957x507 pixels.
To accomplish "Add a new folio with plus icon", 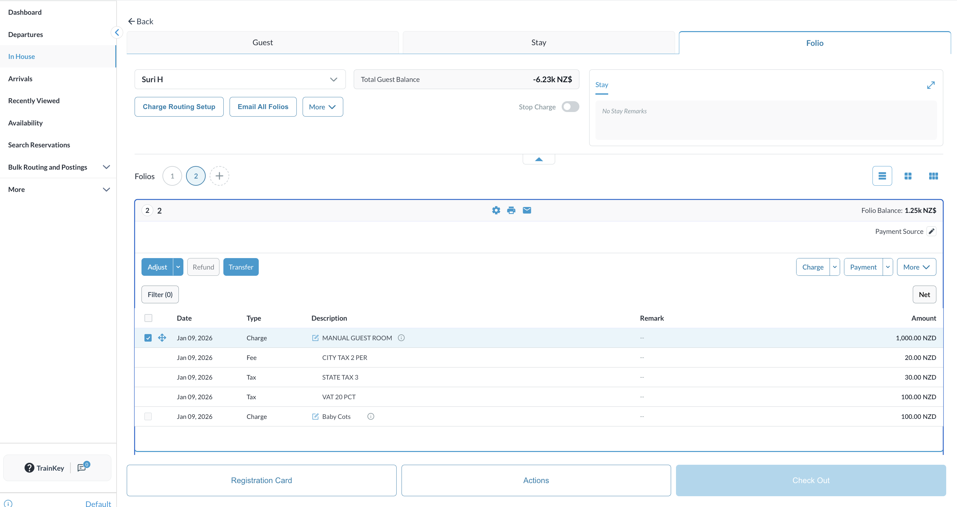I will [219, 176].
